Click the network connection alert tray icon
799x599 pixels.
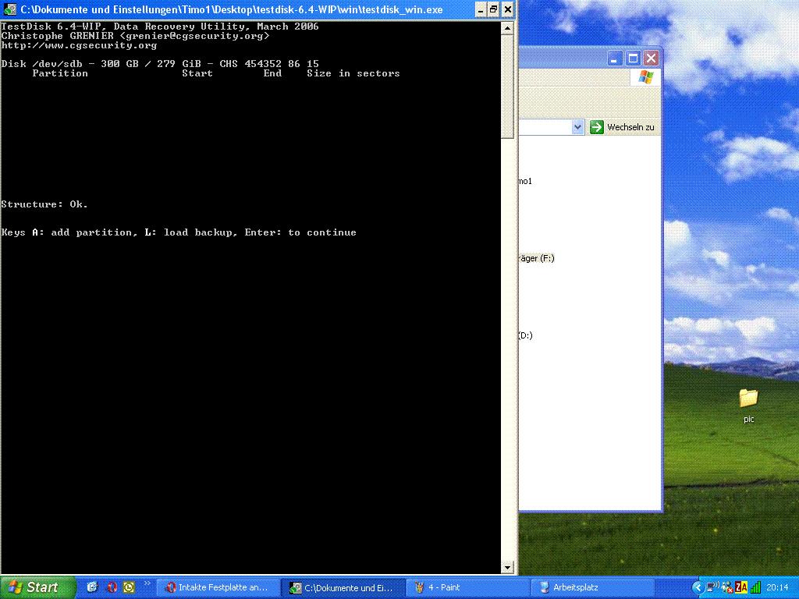727,587
